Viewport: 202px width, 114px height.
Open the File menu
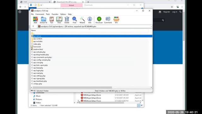pos(32,14)
